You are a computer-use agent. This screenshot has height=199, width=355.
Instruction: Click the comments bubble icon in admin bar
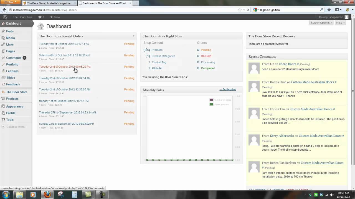(x=40, y=17)
